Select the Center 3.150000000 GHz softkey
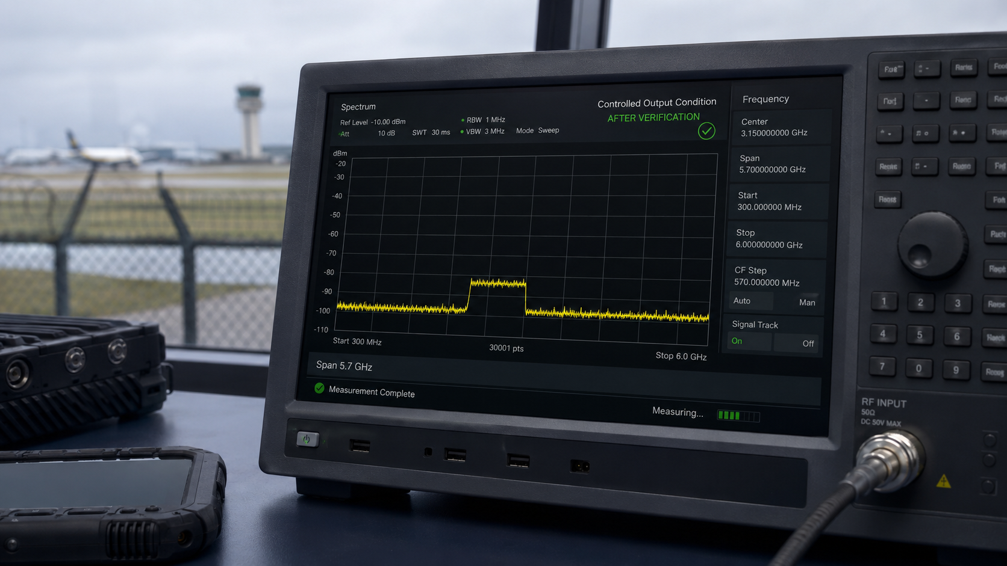Image resolution: width=1007 pixels, height=566 pixels. 782,127
